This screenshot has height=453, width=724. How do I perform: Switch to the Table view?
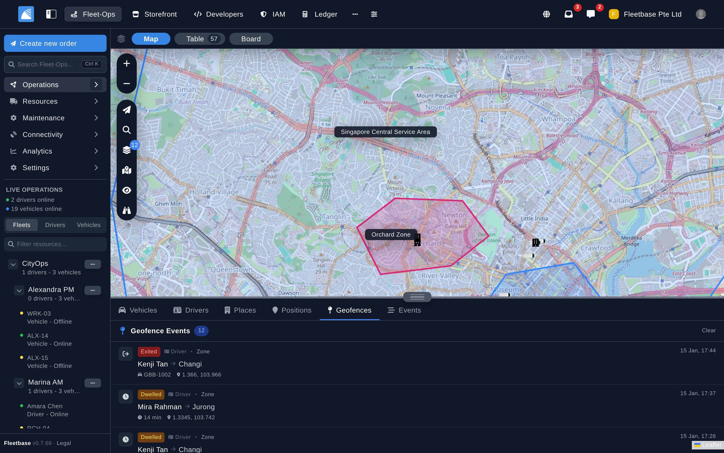coord(200,39)
